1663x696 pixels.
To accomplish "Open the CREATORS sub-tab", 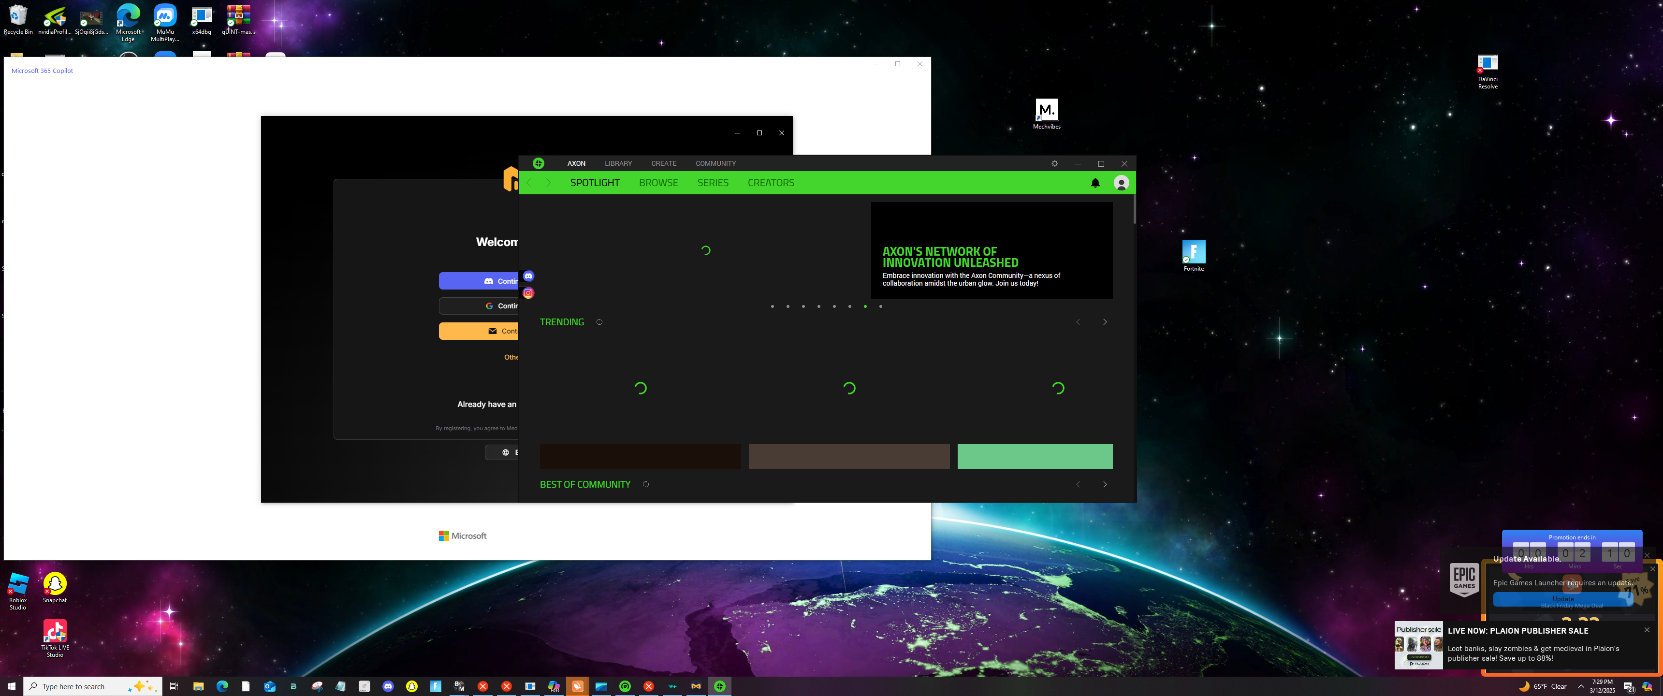I will click(x=771, y=183).
